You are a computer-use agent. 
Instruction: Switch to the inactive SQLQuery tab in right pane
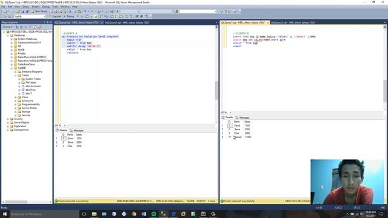pos(293,22)
